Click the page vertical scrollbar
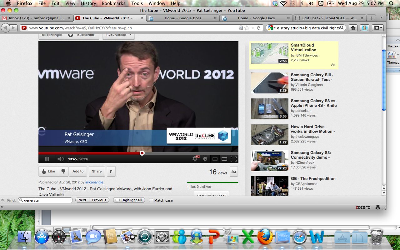The width and height of the screenshot is (400, 250). (x=384, y=80)
